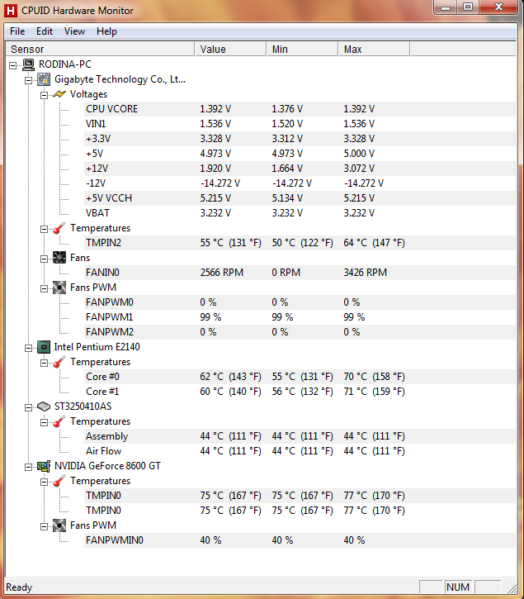Click the fan icon beside Fans
524x599 pixels.
point(59,258)
